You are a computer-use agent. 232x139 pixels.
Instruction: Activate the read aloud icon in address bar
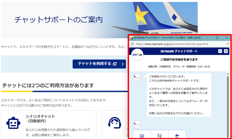coord(227,44)
